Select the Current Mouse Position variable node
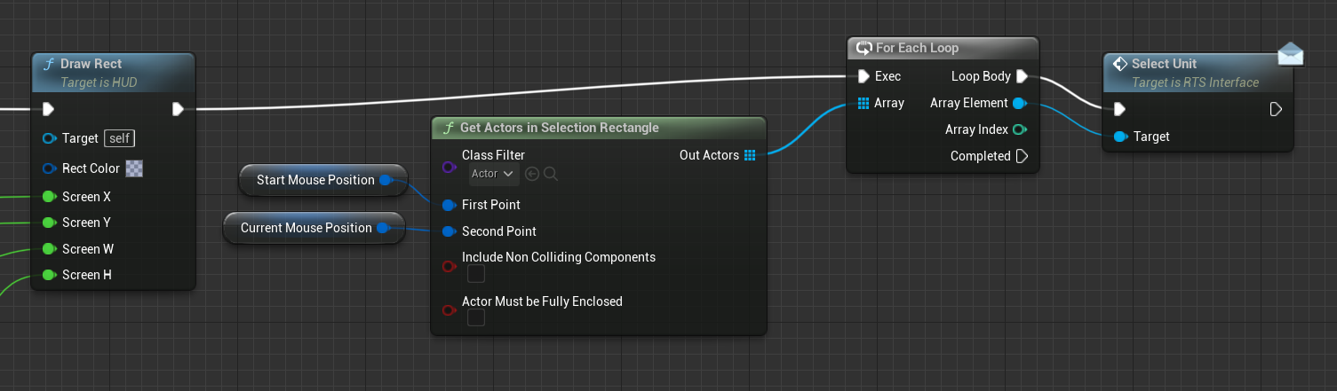1337x391 pixels. [306, 228]
